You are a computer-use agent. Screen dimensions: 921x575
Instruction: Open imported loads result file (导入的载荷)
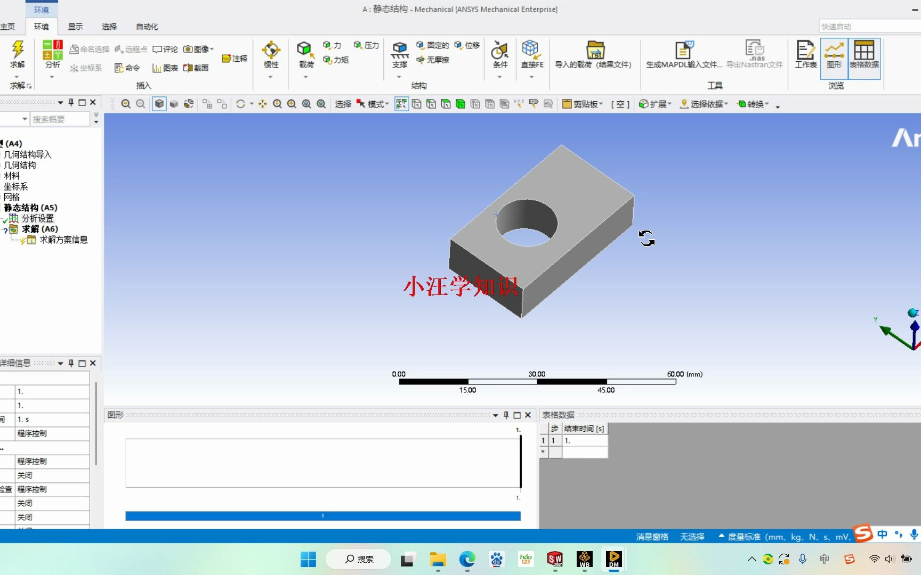pyautogui.click(x=594, y=53)
